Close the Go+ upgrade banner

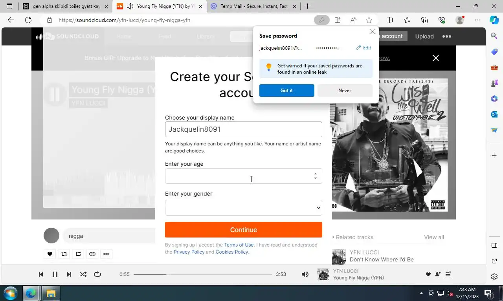pos(436,58)
